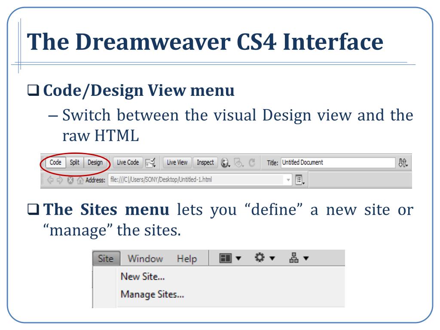Image resolution: width=440 pixels, height=330 pixels.
Task: Click the Stop loading icon
Action: tap(70, 180)
